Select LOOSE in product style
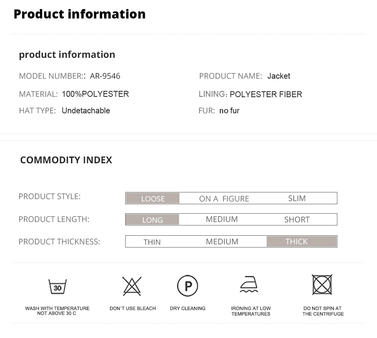Screen dimensions: 377x338 [x=153, y=198]
